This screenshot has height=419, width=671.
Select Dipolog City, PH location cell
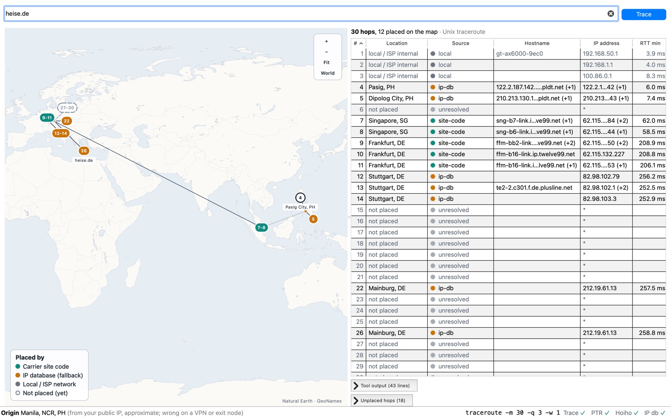pos(397,98)
